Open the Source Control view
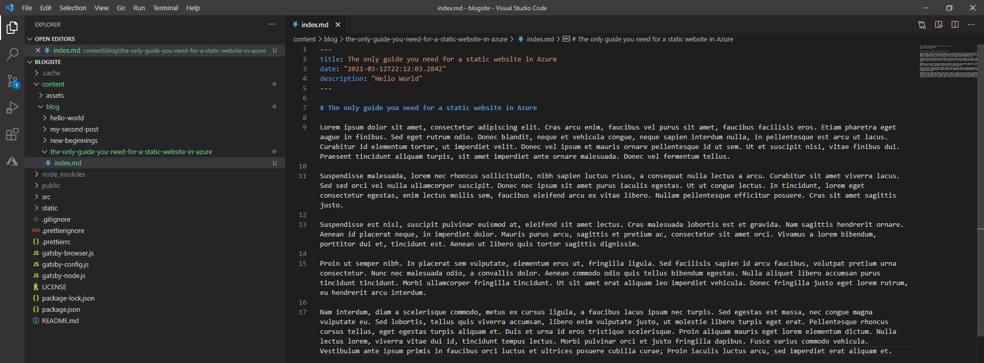 (12, 81)
